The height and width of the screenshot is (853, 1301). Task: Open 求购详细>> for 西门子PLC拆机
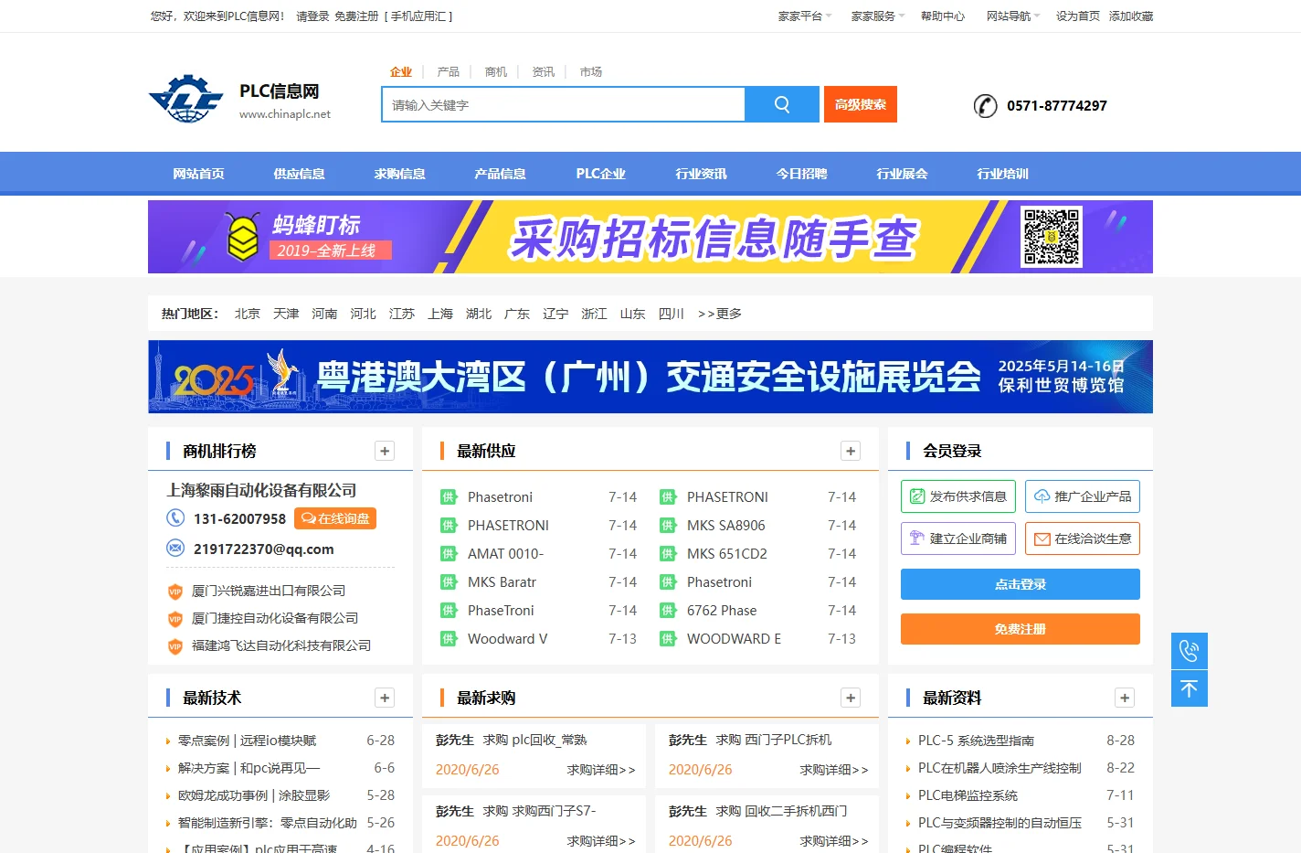tap(833, 770)
